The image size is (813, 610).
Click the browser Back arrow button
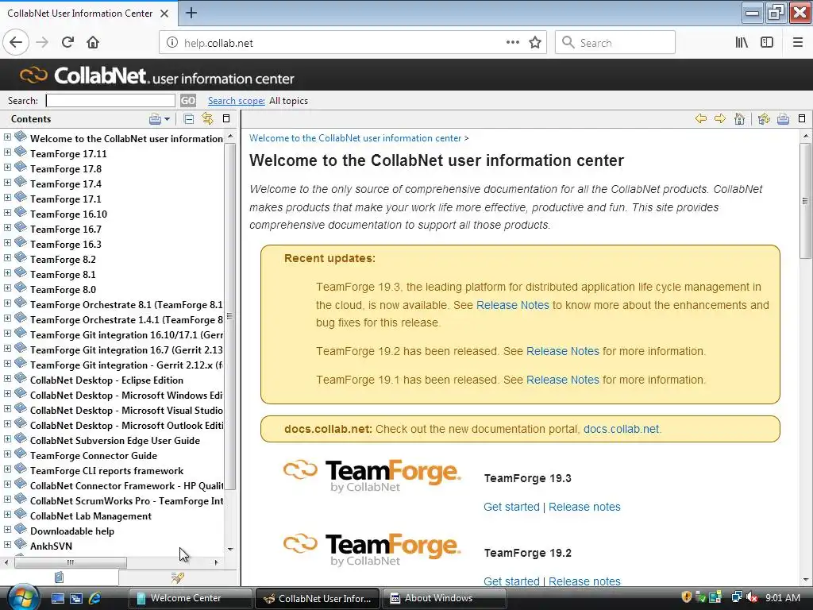[16, 43]
